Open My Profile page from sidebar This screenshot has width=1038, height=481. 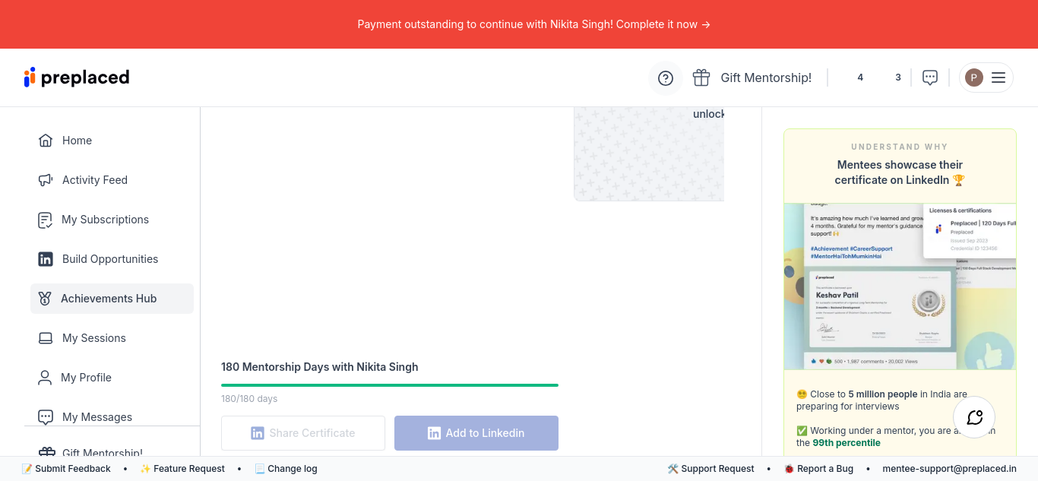coord(86,378)
